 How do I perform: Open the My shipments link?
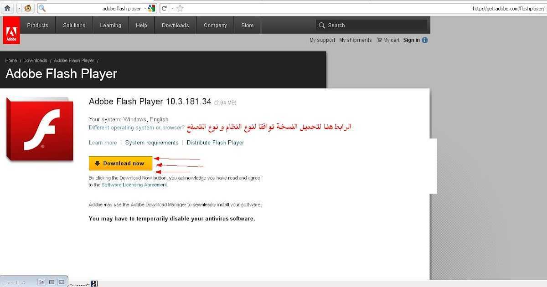click(x=356, y=40)
